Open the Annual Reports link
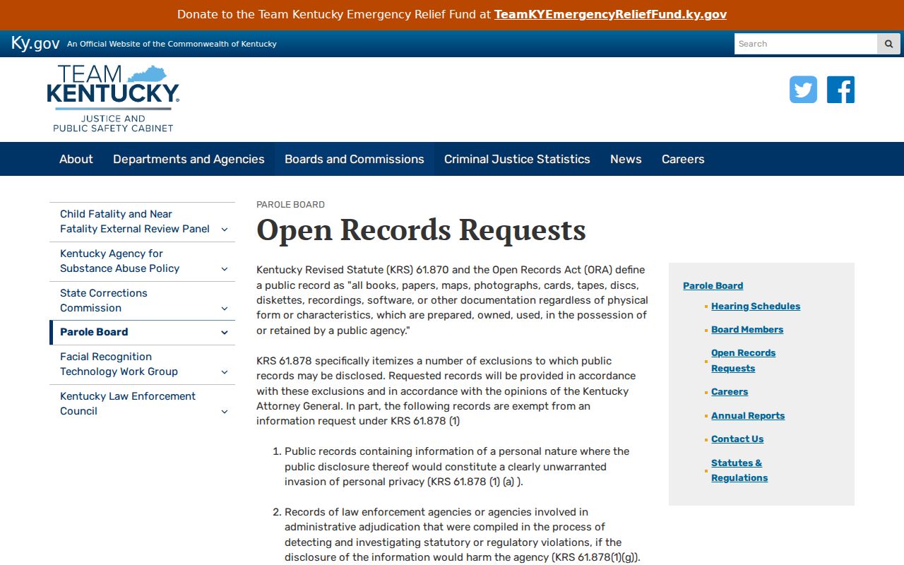This screenshot has height=565, width=904. pyautogui.click(x=748, y=415)
